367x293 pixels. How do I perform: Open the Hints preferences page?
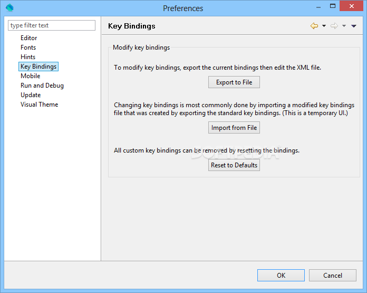(x=28, y=57)
